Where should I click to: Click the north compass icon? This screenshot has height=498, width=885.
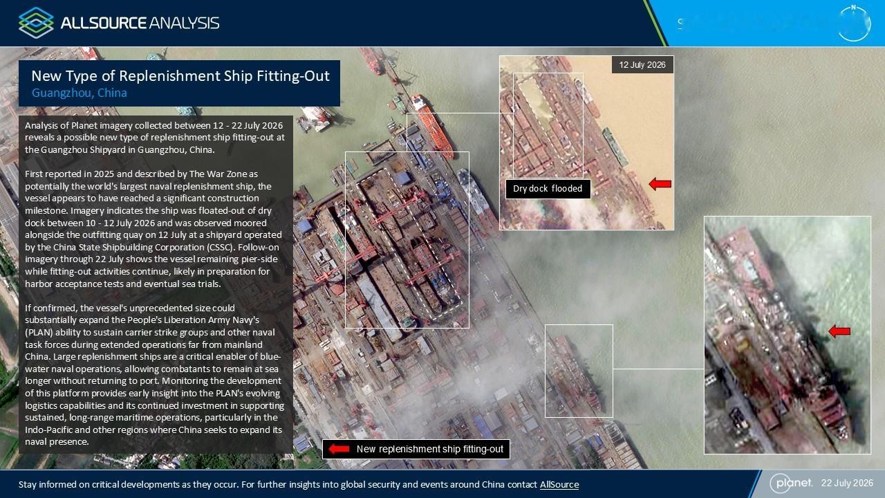[853, 23]
